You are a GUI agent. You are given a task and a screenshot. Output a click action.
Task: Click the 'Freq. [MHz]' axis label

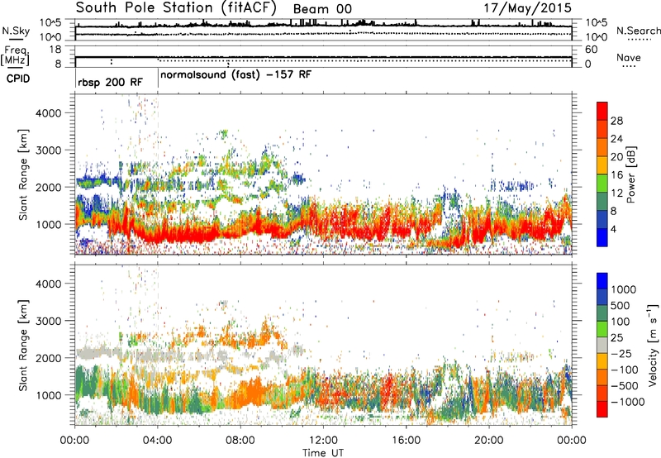click(15, 55)
